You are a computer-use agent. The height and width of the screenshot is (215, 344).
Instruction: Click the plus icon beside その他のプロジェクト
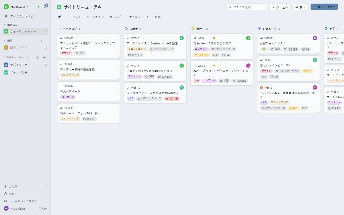(x=44, y=57)
